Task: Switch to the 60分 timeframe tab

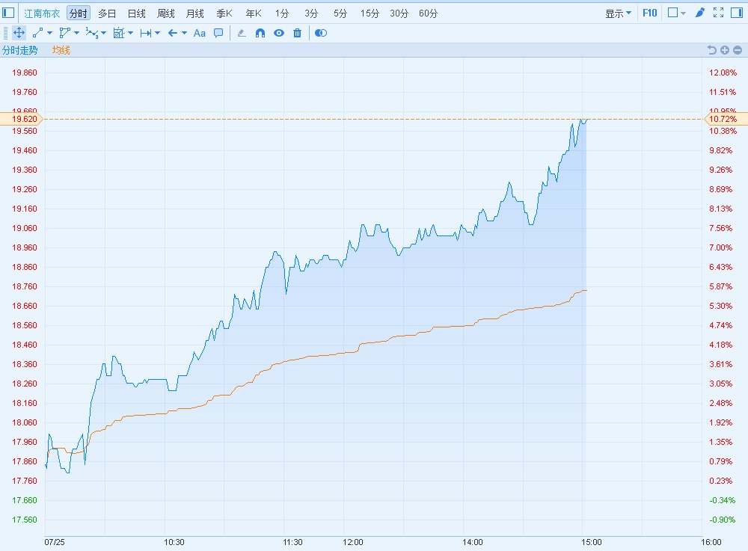Action: [x=429, y=13]
